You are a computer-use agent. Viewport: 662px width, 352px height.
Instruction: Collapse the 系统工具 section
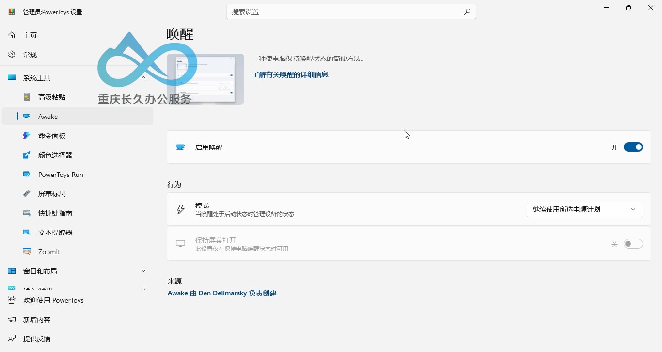(x=143, y=78)
